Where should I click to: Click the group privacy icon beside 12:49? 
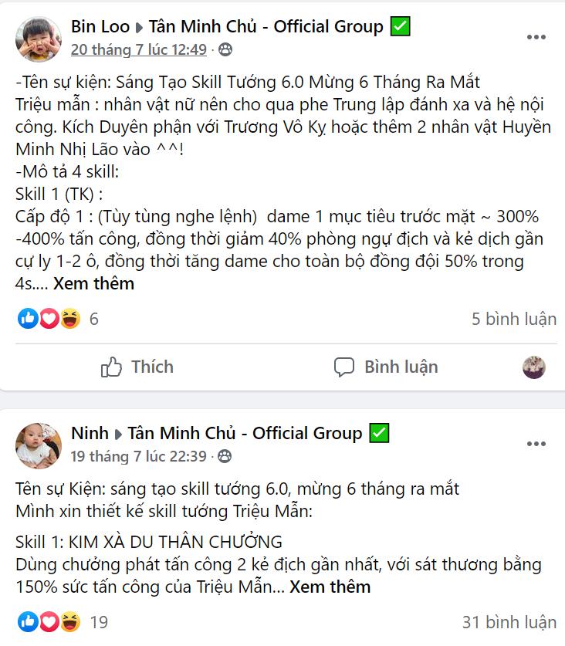click(x=225, y=49)
